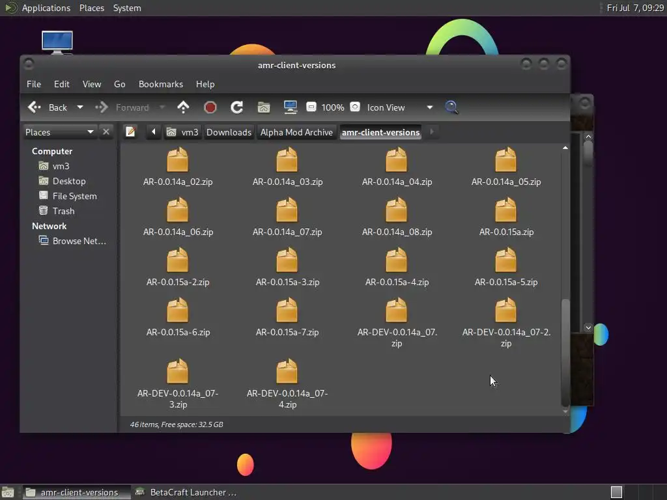
Task: Open the View menu
Action: click(92, 84)
